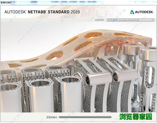
Task: Click the oval hole at the bridge's top center
Action: pos(93,35)
